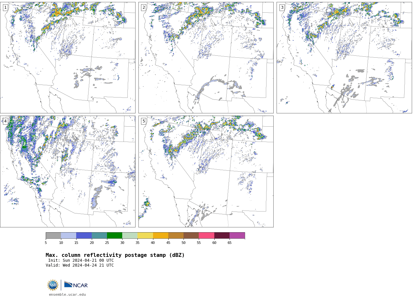Click the member label box numbered 4
Viewport: 415px width, 298px height.
coord(6,121)
